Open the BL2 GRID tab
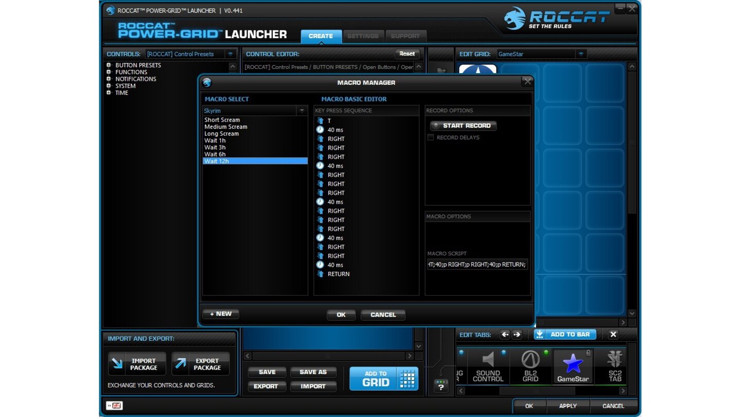The width and height of the screenshot is (741, 417). coord(531,367)
